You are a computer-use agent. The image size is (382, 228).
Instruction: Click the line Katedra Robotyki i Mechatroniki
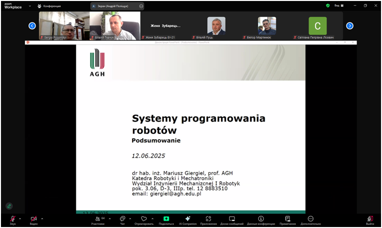(x=173, y=178)
